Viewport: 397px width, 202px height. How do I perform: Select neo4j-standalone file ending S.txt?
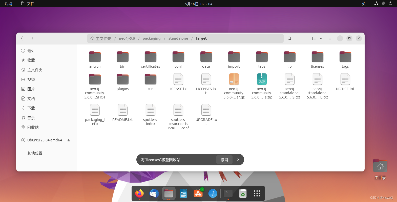290,86
